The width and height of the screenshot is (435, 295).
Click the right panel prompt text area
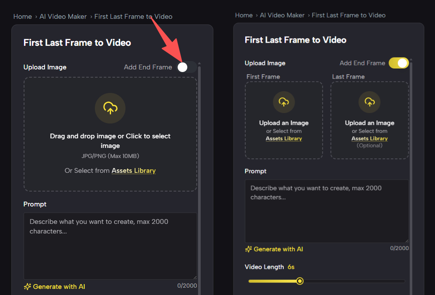coord(327,211)
